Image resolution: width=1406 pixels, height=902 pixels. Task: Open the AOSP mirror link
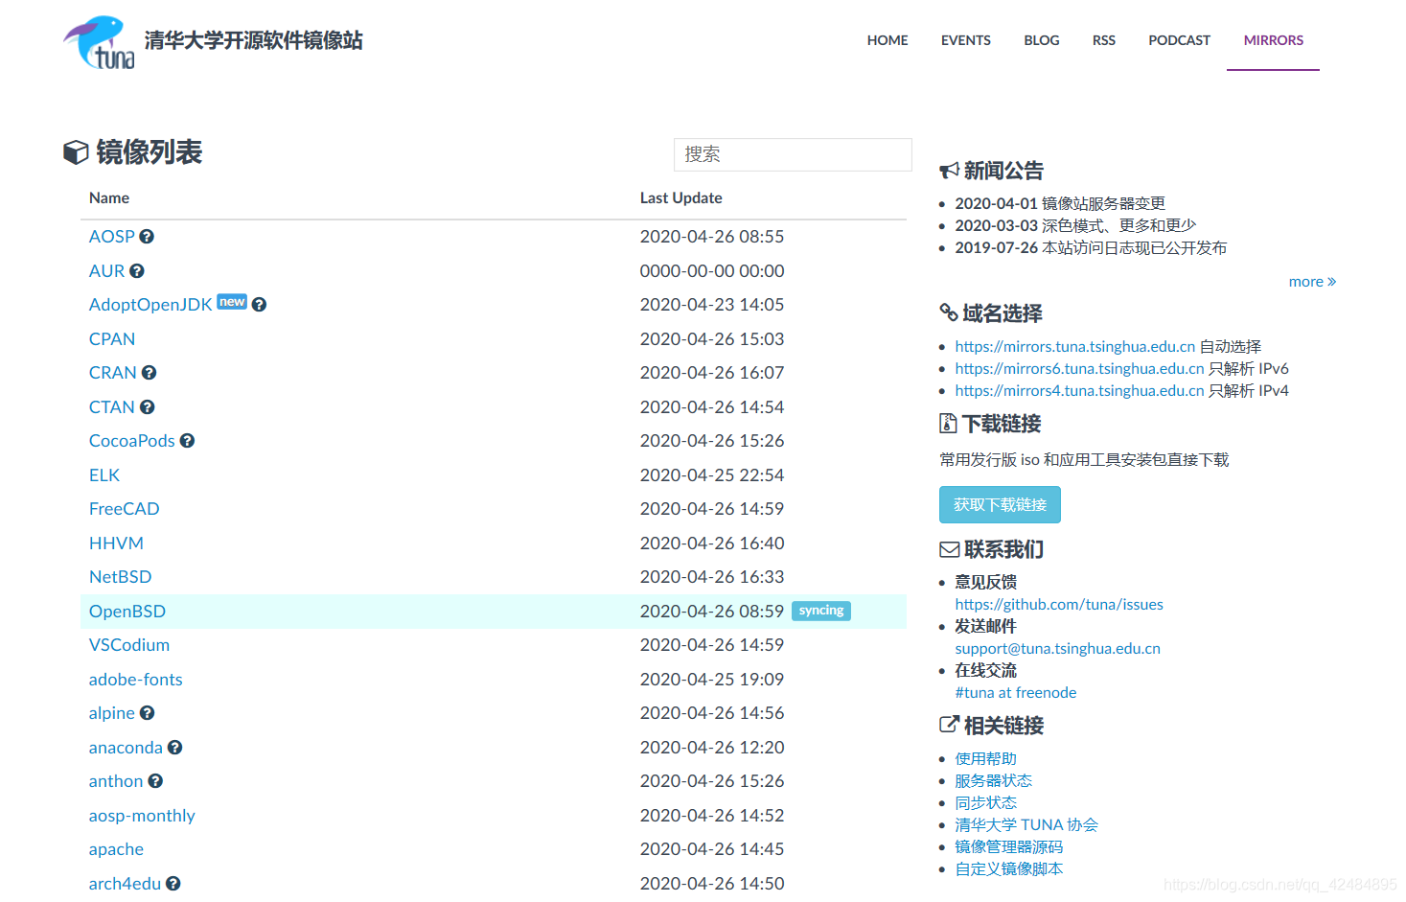pos(112,237)
